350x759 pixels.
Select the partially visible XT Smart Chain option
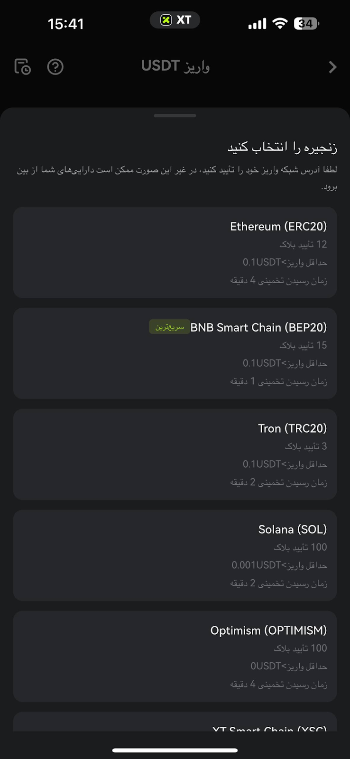[x=175, y=724]
